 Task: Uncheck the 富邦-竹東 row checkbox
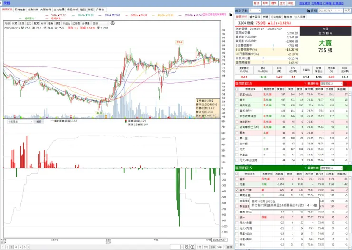237,190
